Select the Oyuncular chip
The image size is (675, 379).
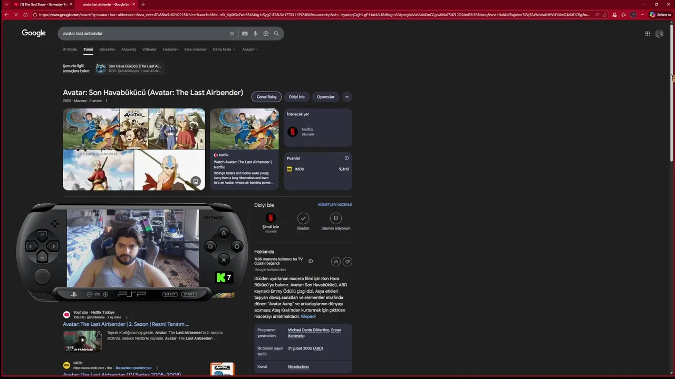(x=325, y=97)
